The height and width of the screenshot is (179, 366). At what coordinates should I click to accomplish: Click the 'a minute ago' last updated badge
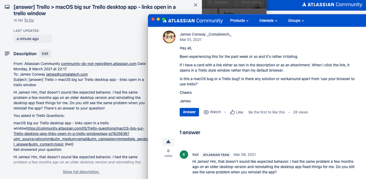pyautogui.click(x=33, y=39)
